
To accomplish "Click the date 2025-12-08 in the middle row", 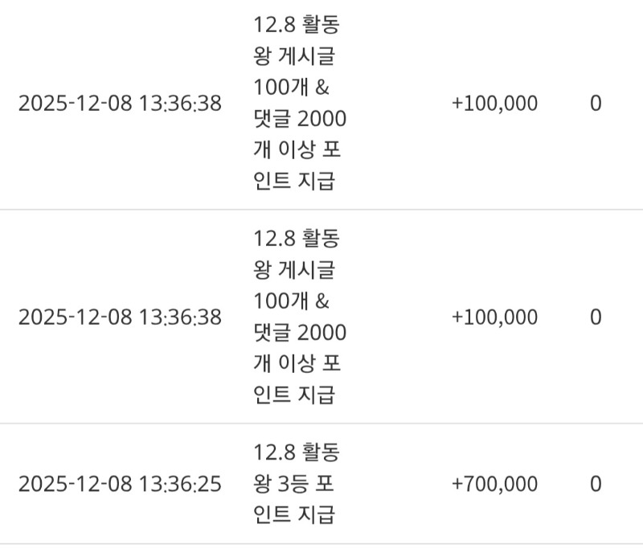I will 75,317.
